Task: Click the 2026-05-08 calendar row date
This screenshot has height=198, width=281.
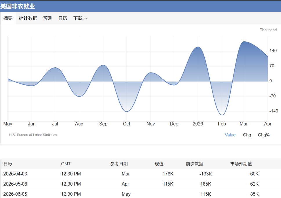Action: (x=15, y=184)
